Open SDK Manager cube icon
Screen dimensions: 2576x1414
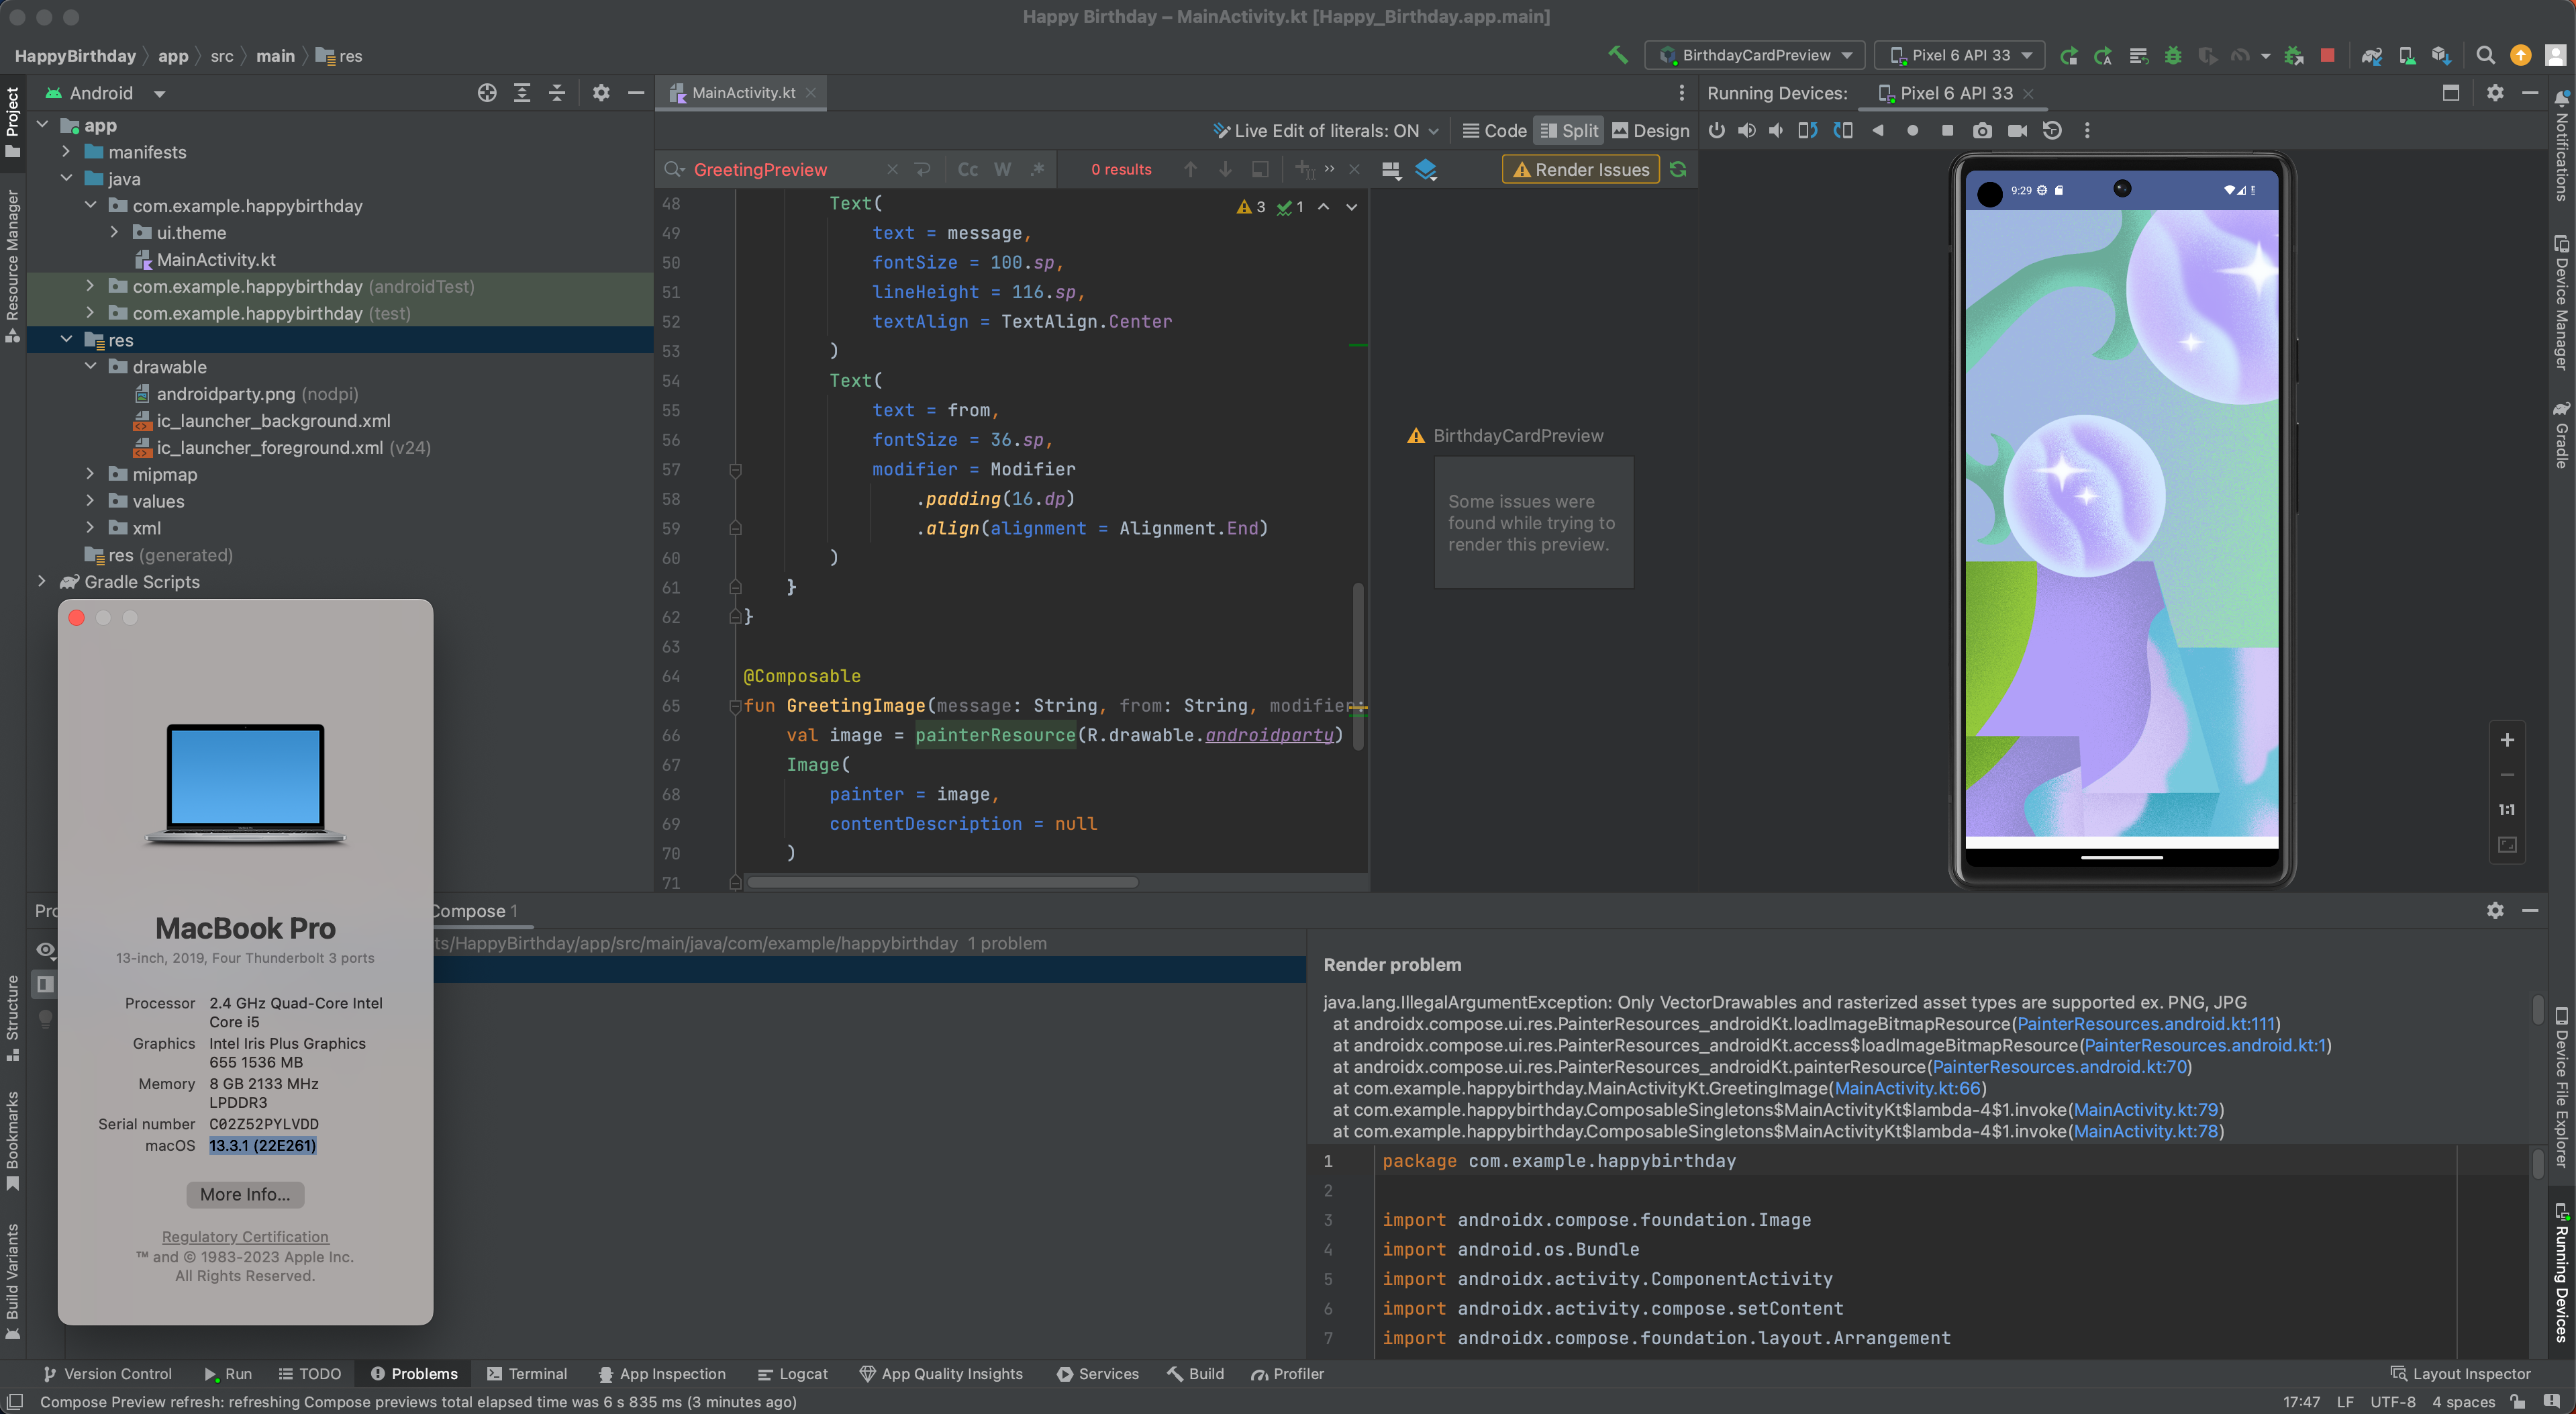click(x=2441, y=55)
